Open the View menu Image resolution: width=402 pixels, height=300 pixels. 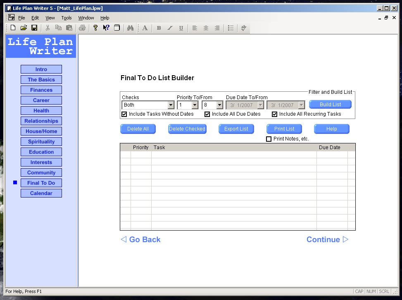50,18
